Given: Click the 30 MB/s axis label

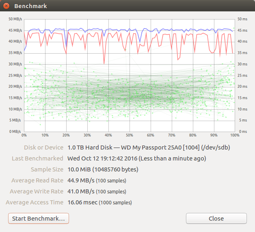Looking at the screenshot, I should pos(15,64).
